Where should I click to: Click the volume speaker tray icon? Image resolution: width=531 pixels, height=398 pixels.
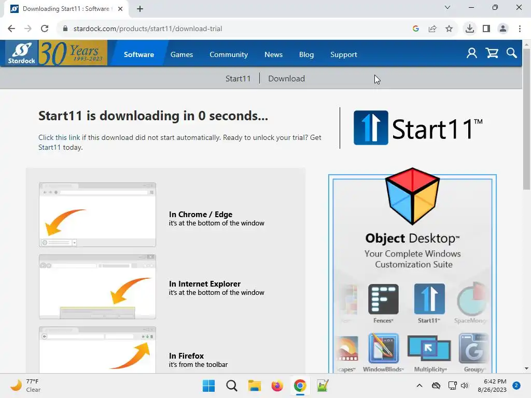coord(465,386)
